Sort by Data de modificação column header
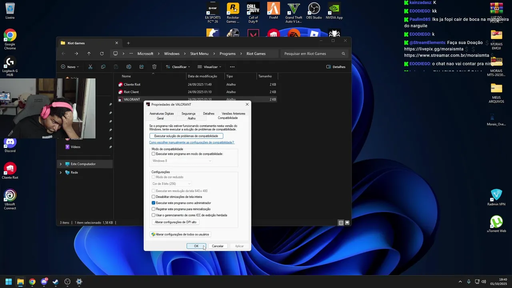Image resolution: width=512 pixels, height=288 pixels. point(206,76)
